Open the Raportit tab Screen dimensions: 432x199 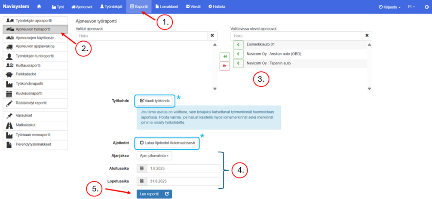(138, 7)
